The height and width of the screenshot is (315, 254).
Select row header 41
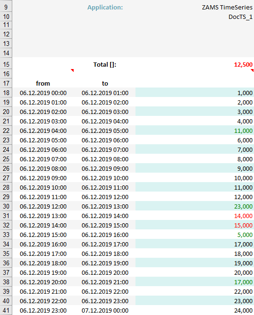(x=6, y=311)
